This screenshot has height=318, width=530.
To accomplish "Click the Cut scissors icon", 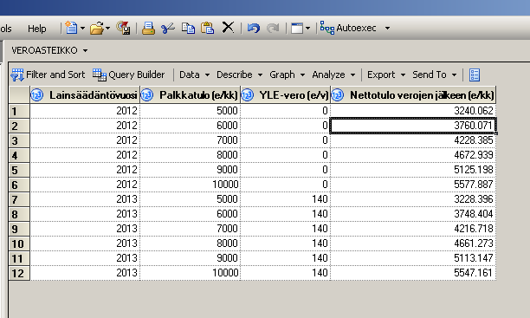I will coord(168,28).
